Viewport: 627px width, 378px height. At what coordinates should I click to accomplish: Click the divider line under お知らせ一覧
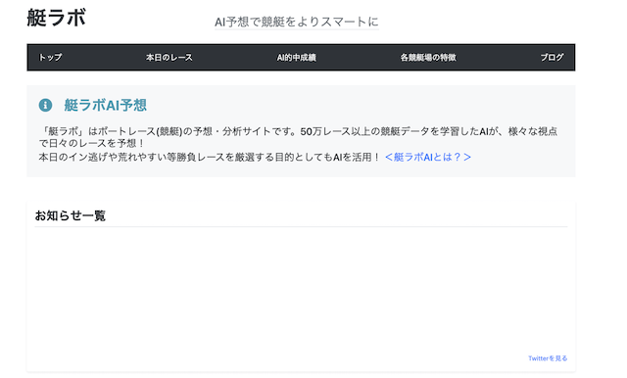[x=301, y=226]
